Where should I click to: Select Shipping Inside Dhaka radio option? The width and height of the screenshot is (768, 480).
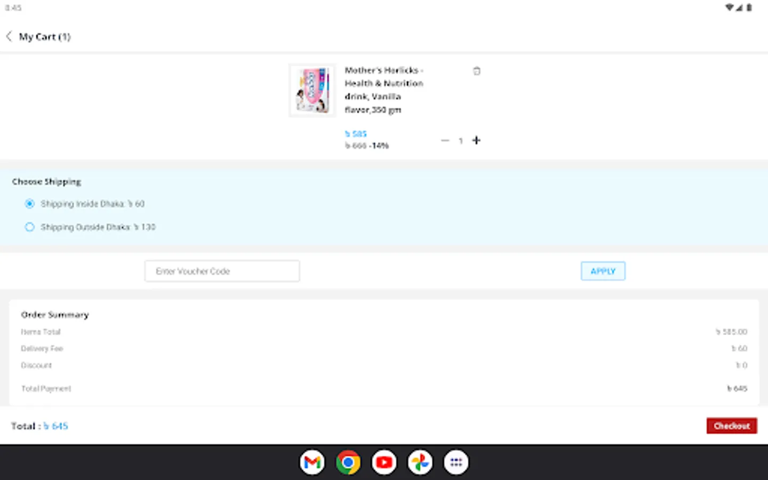click(29, 204)
